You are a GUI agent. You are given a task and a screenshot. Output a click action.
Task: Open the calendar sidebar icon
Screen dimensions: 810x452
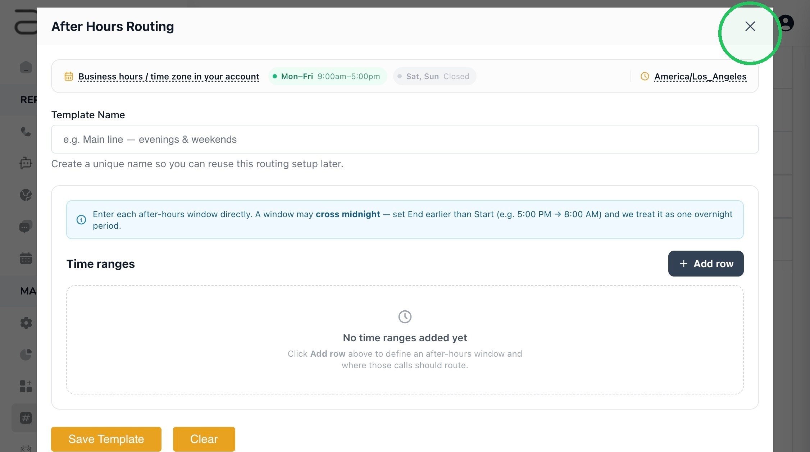[x=26, y=258]
